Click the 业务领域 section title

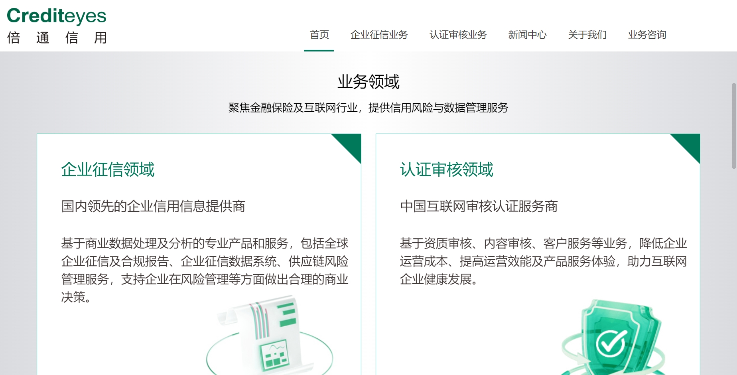pyautogui.click(x=368, y=82)
